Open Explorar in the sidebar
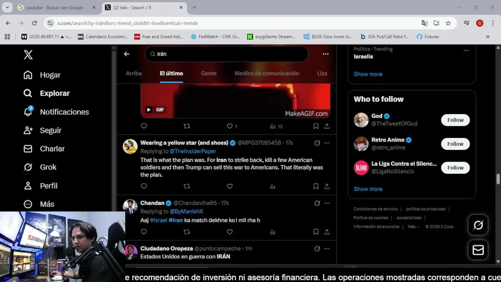 tap(46, 93)
